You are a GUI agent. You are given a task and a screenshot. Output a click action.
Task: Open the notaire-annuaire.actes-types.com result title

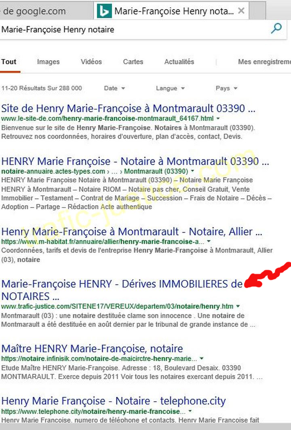coord(135,162)
